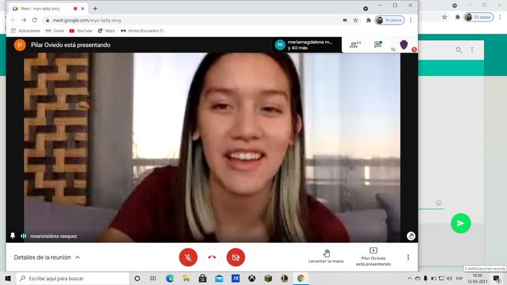
Task: Open Meet's three-dot more options menu
Action: pyautogui.click(x=408, y=257)
